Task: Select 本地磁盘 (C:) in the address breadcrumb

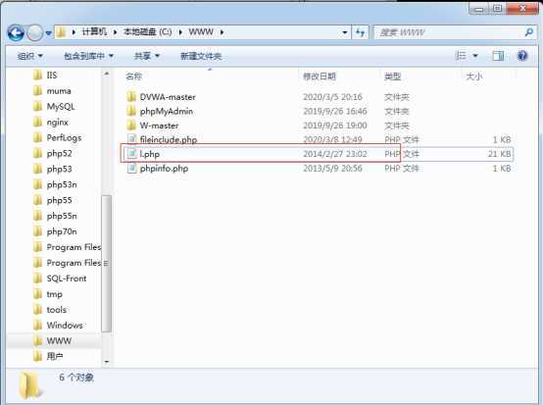Action: [148, 32]
